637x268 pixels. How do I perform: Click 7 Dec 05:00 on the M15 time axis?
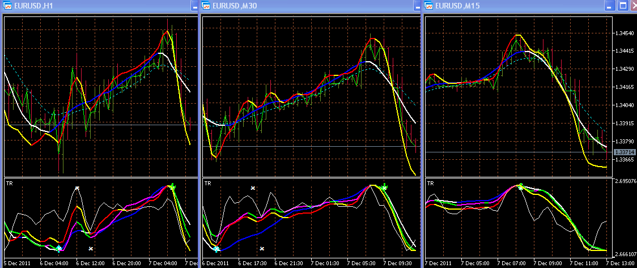point(475,263)
